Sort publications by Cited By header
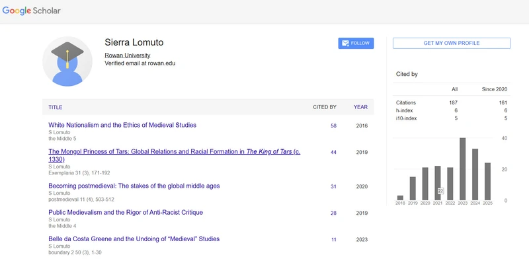This screenshot has width=529, height=261. (325, 107)
